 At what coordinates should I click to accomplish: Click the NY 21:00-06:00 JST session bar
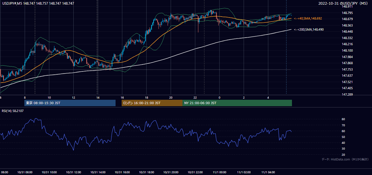[x=237, y=103]
